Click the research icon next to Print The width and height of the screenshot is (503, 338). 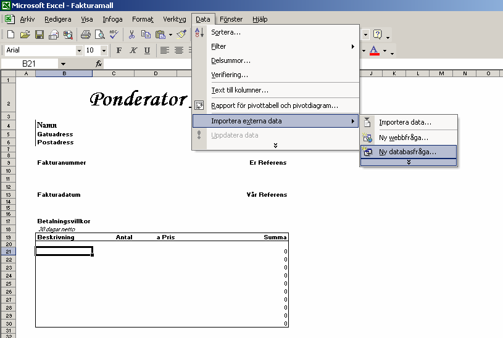click(68, 35)
